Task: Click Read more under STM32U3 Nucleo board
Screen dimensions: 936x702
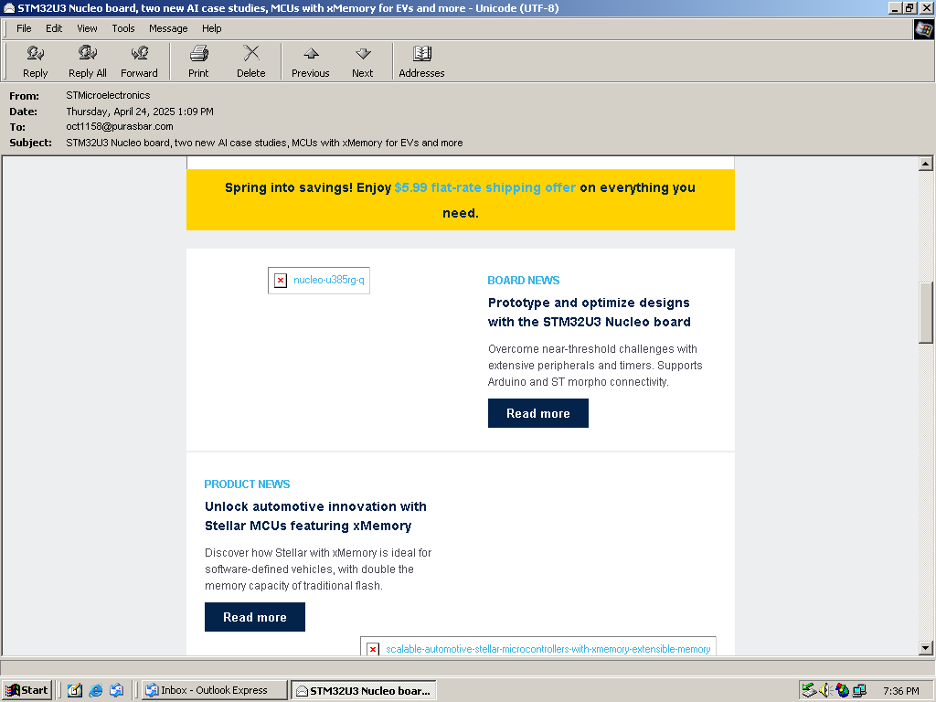Action: 537,413
